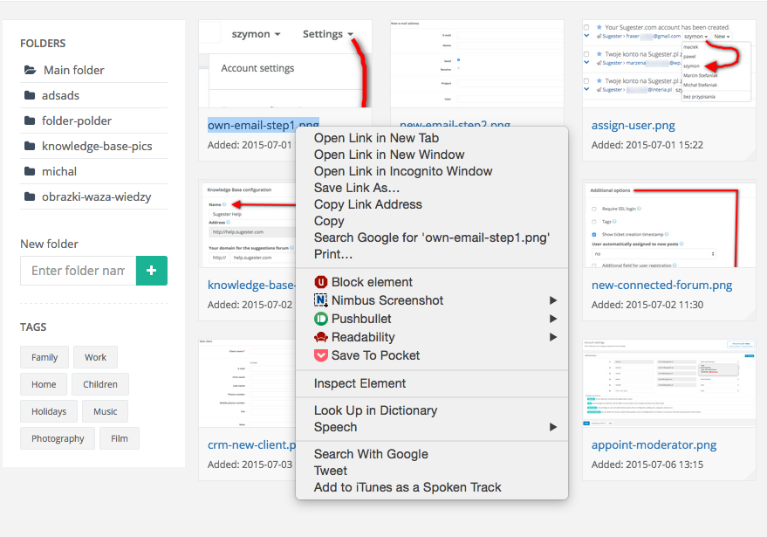This screenshot has width=767, height=537.
Task: Click the Enter folder name input field
Action: pos(77,271)
